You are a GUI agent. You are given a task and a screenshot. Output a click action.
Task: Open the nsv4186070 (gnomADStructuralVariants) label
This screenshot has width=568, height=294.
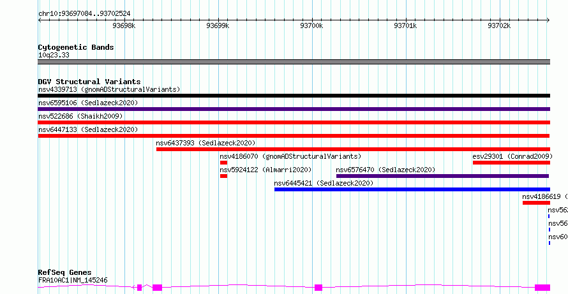pyautogui.click(x=290, y=156)
